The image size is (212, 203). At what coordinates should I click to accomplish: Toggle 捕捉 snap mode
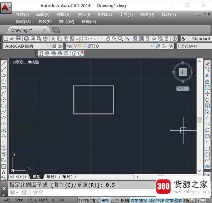pos(95,201)
